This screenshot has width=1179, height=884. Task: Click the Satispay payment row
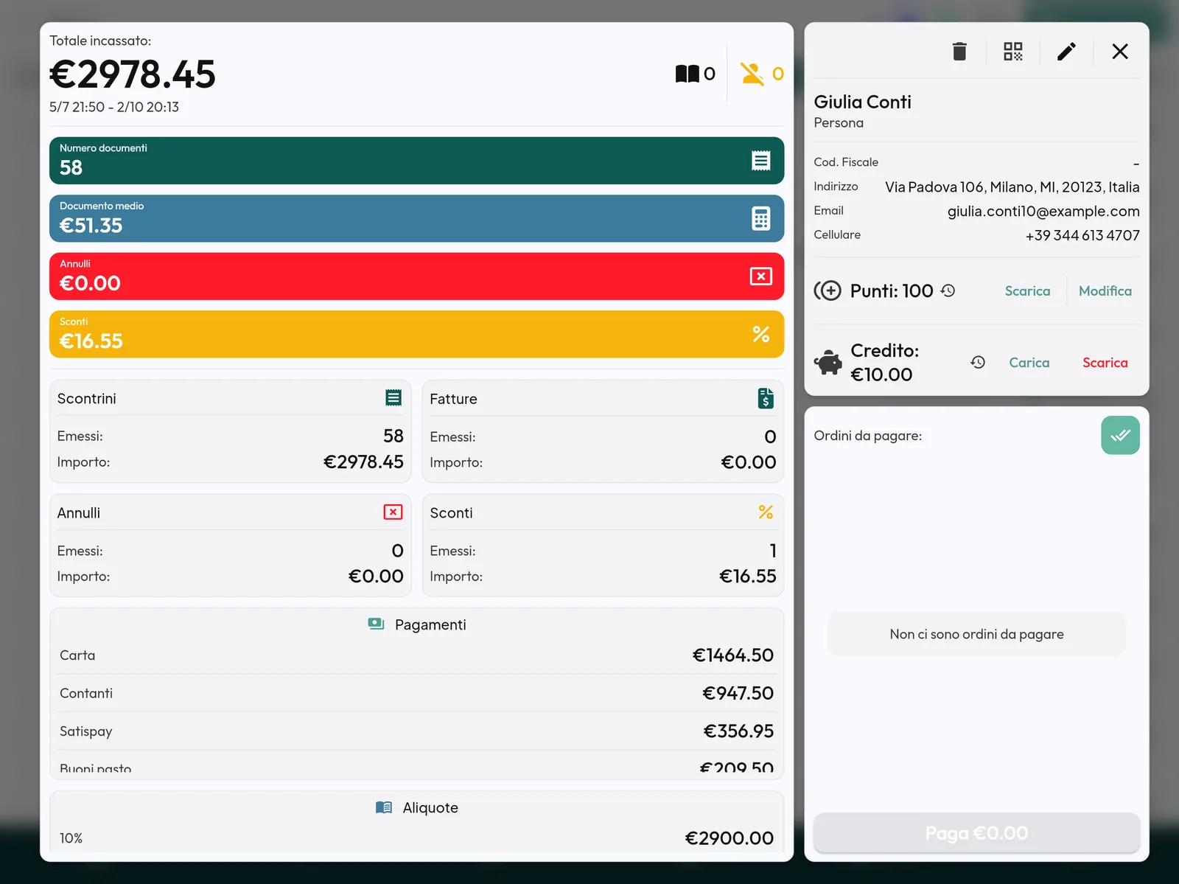[416, 731]
